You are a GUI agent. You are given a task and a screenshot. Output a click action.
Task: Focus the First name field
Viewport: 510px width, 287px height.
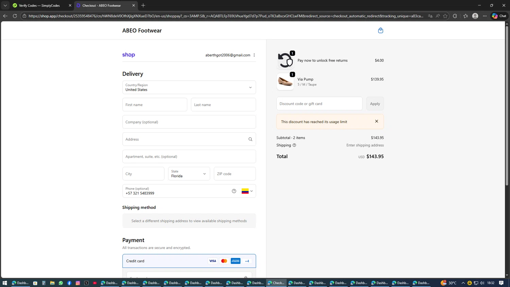click(x=155, y=105)
